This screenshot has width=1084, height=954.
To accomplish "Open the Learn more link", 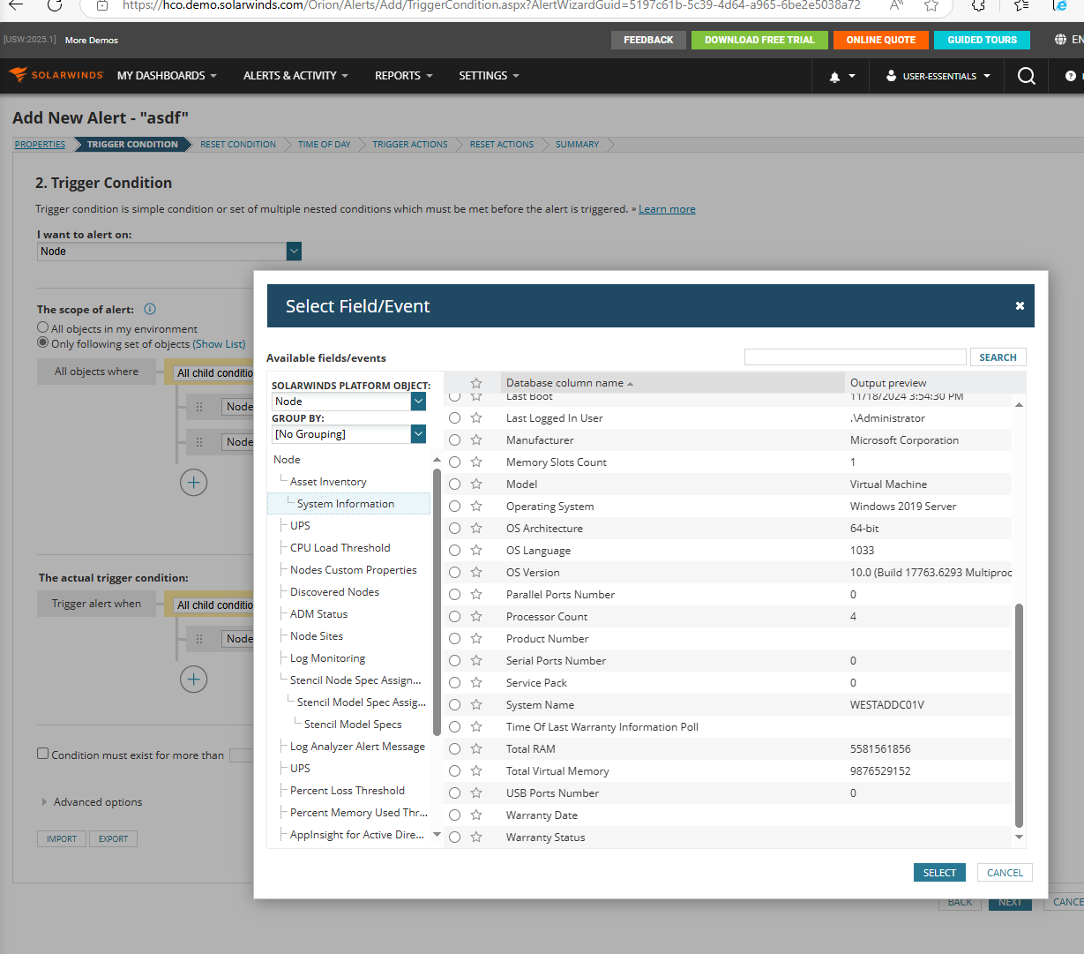I will 667,209.
